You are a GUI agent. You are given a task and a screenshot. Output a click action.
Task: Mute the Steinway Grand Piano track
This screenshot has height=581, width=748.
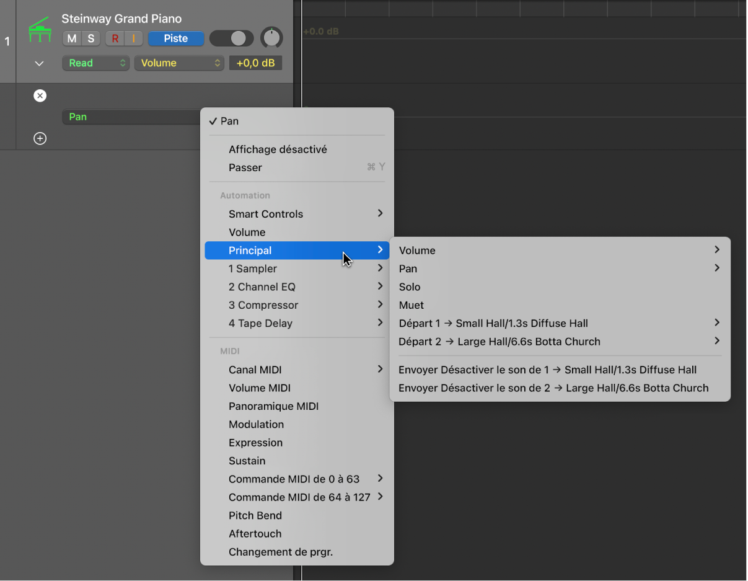(x=72, y=38)
